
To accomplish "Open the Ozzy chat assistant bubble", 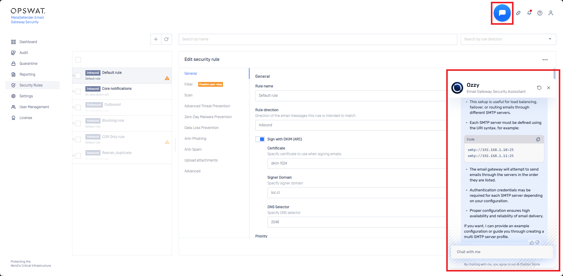I will pos(502,13).
